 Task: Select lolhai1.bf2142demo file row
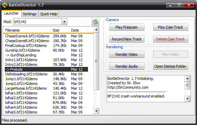46,93
